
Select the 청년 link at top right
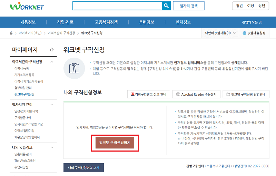(x=239, y=6)
